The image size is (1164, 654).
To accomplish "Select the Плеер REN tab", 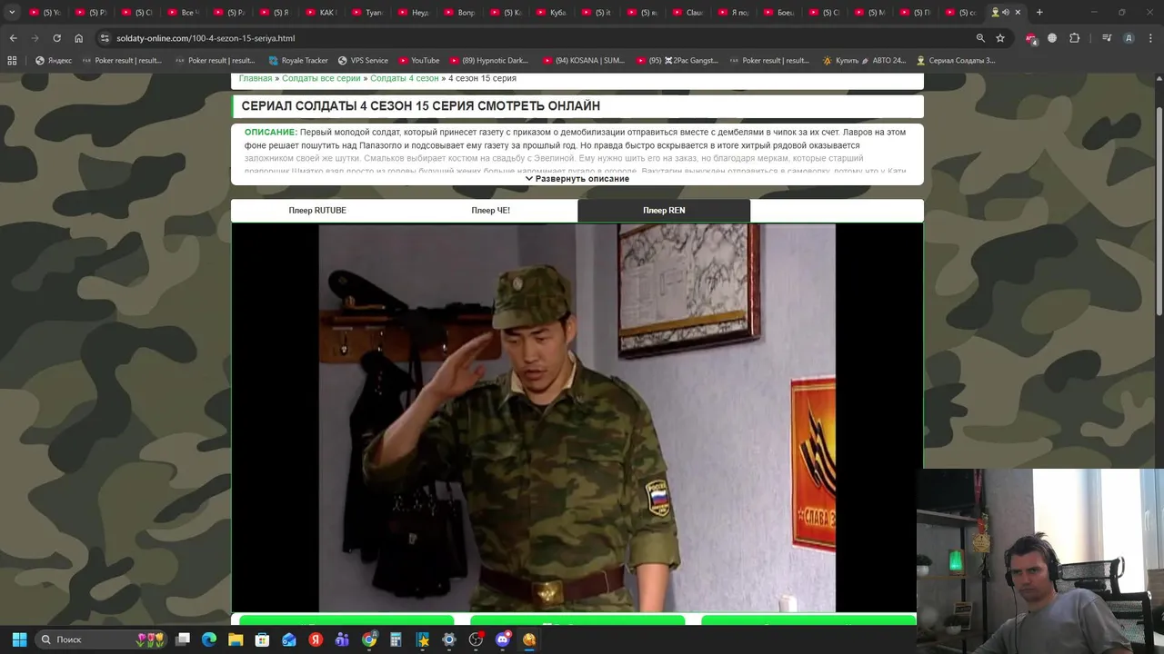I will point(664,211).
